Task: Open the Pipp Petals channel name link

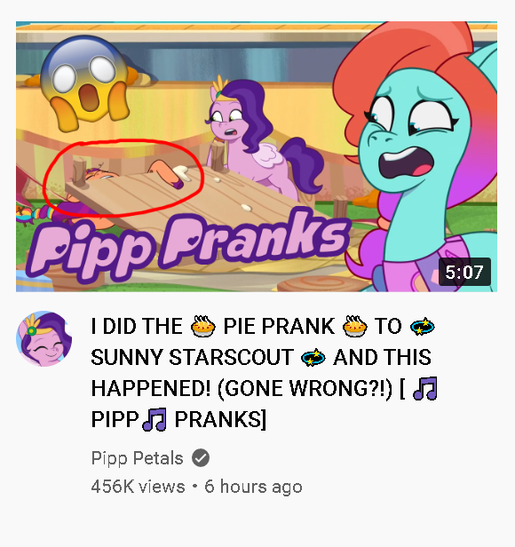Action: (x=137, y=458)
